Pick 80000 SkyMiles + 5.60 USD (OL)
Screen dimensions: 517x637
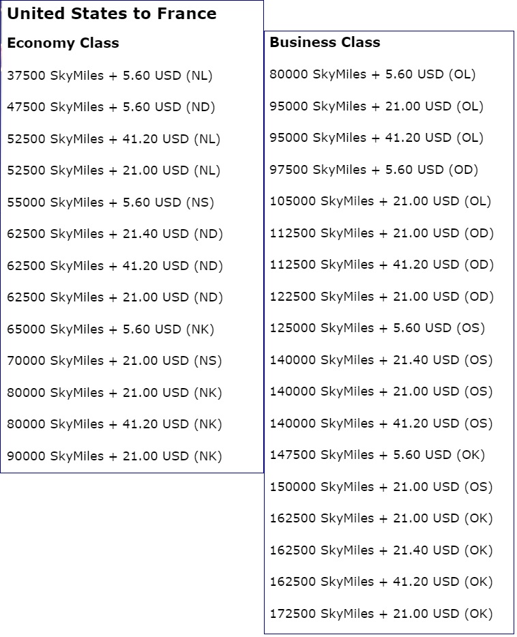[372, 74]
